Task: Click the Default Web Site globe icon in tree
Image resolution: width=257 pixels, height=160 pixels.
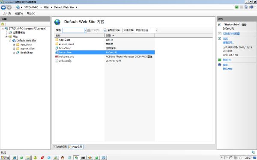Action: tap(14, 41)
